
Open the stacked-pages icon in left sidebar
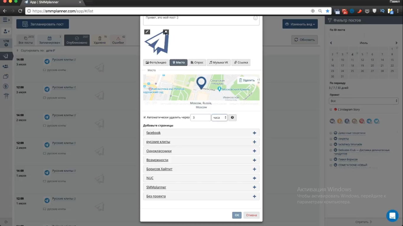6,76
